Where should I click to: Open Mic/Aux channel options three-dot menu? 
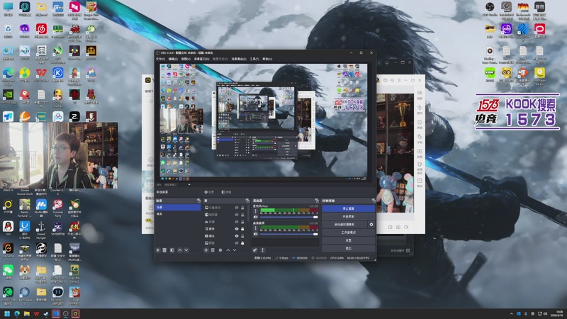(256, 211)
